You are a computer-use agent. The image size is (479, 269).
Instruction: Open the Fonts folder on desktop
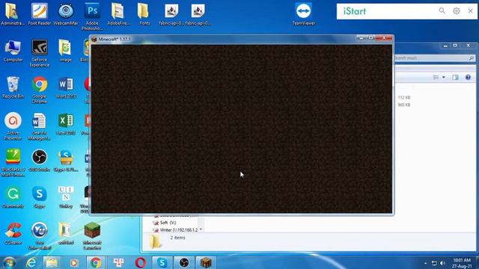144,13
